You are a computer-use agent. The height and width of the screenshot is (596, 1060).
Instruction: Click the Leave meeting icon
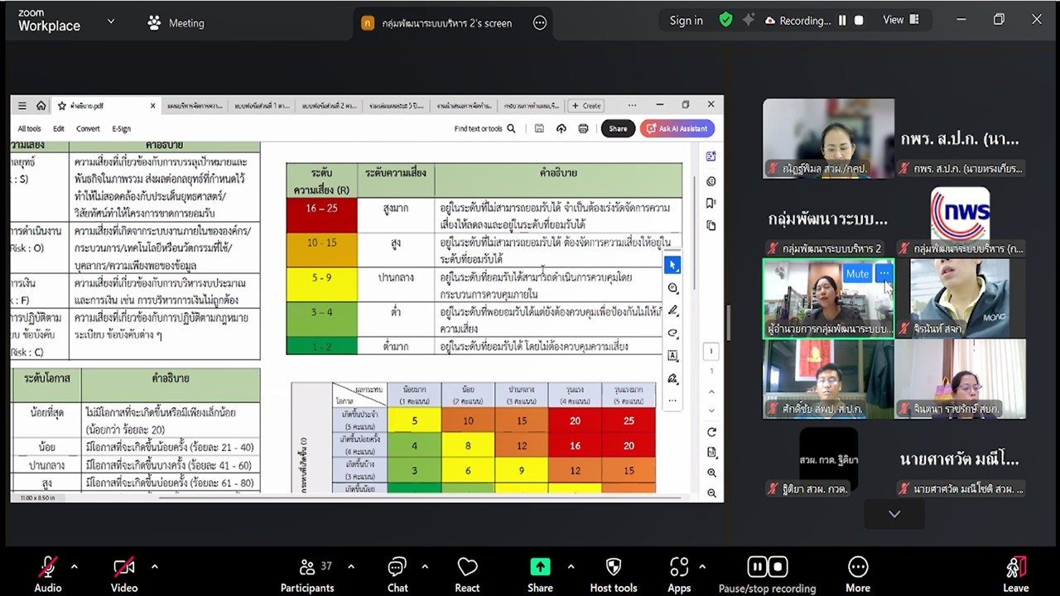pyautogui.click(x=1015, y=568)
